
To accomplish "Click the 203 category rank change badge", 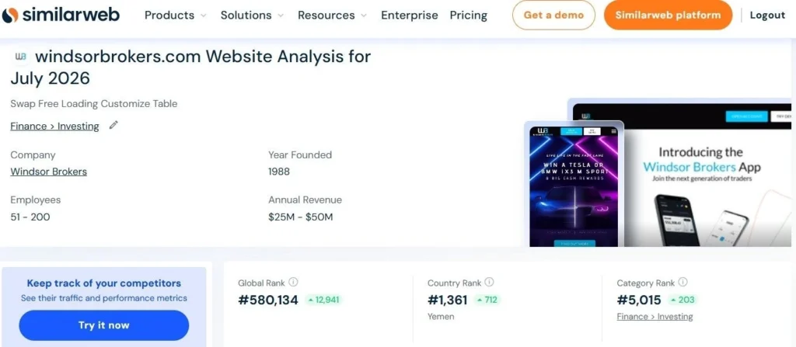I will [683, 300].
